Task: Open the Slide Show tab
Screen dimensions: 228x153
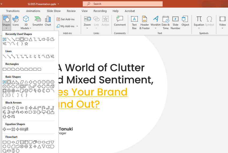Action: 54,11
